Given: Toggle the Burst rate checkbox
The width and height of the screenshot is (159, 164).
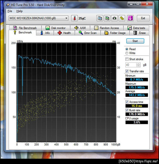Looking at the screenshot, I should pyautogui.click(x=127, y=110).
